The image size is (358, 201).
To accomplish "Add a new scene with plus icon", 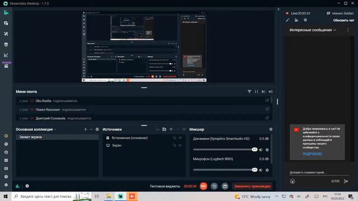I will coord(86,129).
